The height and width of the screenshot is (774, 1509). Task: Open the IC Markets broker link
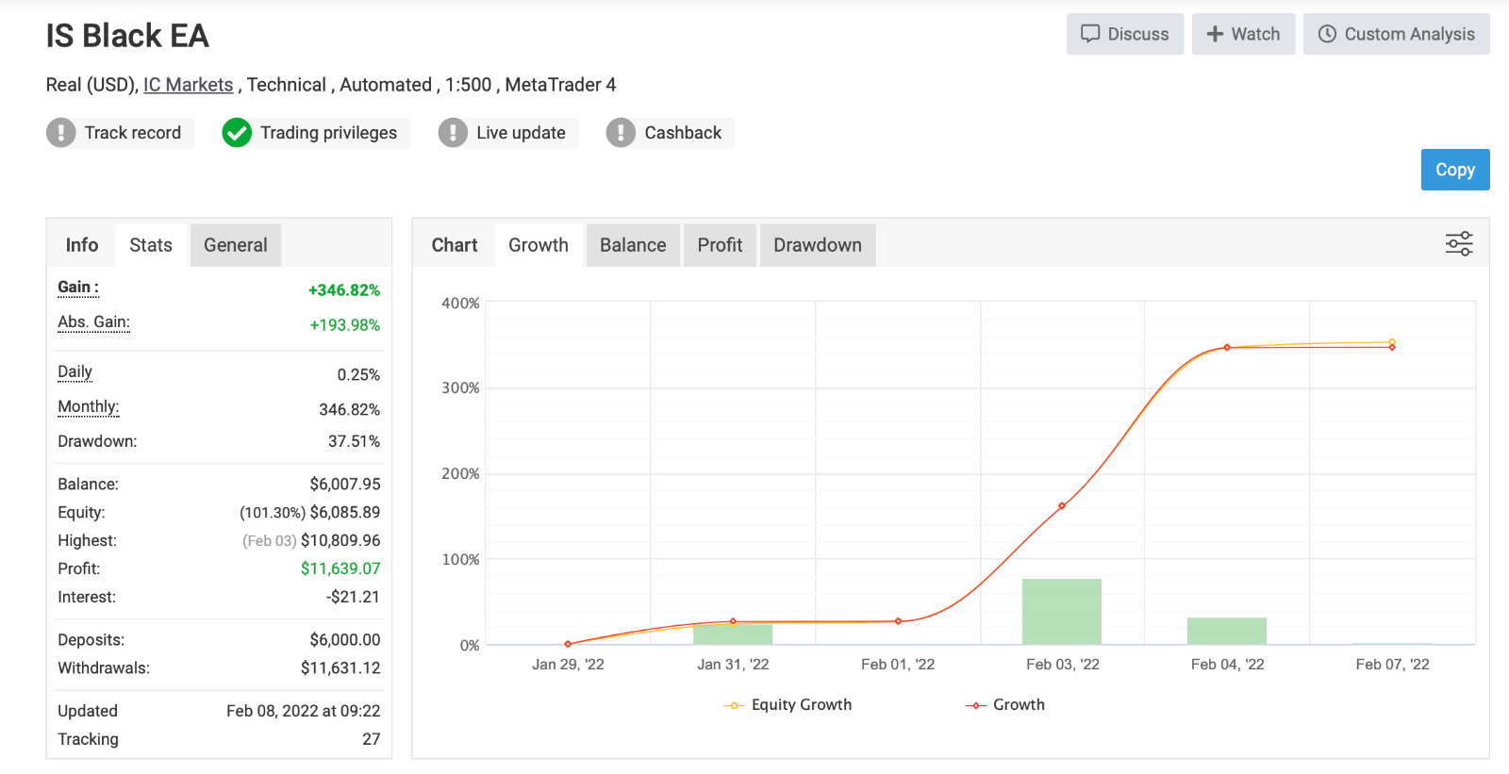click(x=188, y=85)
